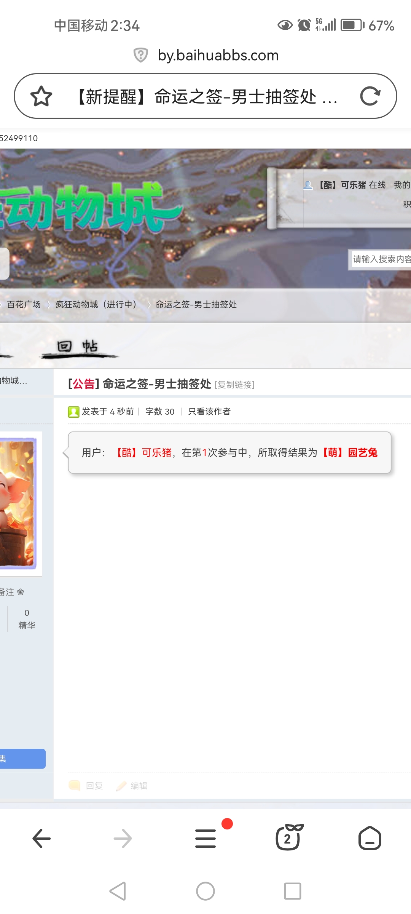Click 百花广场 breadcrumb link
This screenshot has width=411, height=914.
click(24, 304)
